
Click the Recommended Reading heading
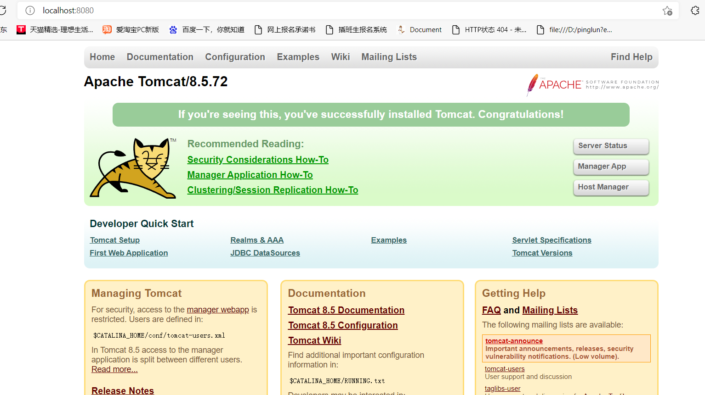245,144
